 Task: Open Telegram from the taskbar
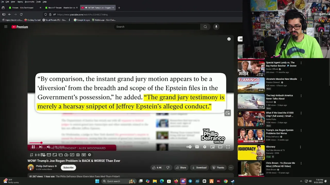tap(190, 181)
